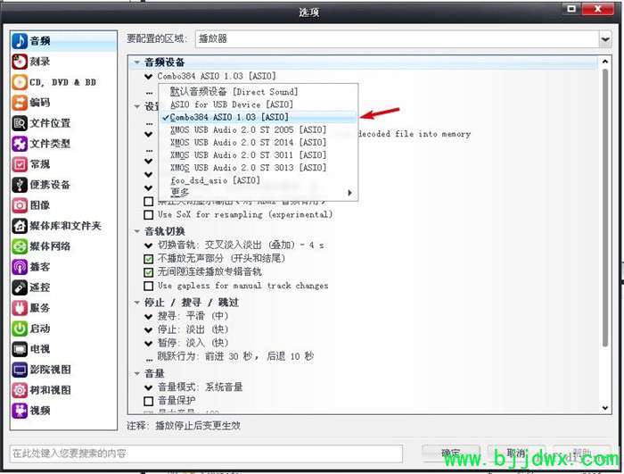Click the 媒体库和文件夹 library icon
Image resolution: width=624 pixels, height=474 pixels.
(x=20, y=226)
